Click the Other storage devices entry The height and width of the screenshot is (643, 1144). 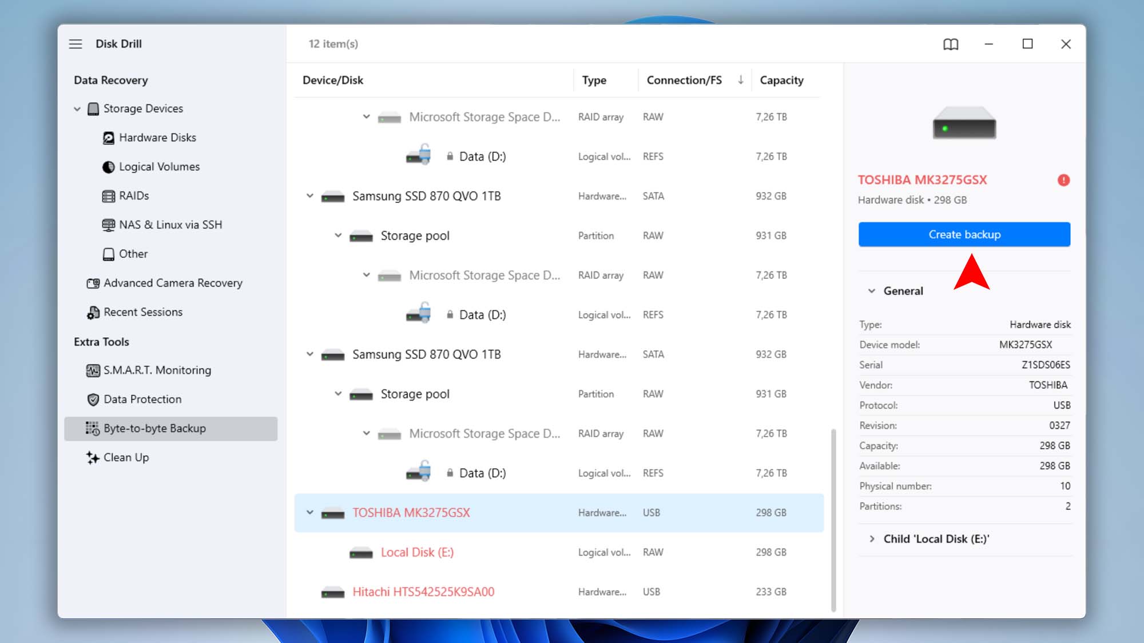(133, 254)
